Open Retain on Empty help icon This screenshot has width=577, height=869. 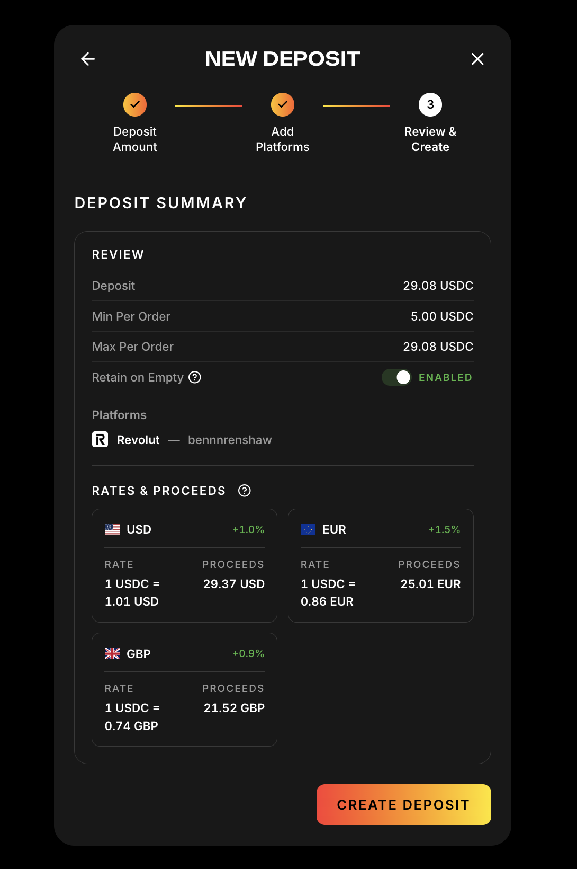pos(195,377)
